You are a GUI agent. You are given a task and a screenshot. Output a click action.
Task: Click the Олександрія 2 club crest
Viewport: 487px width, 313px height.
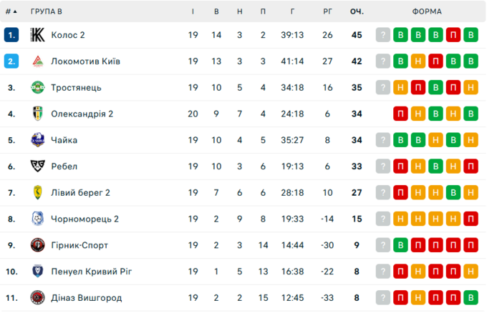(x=38, y=114)
